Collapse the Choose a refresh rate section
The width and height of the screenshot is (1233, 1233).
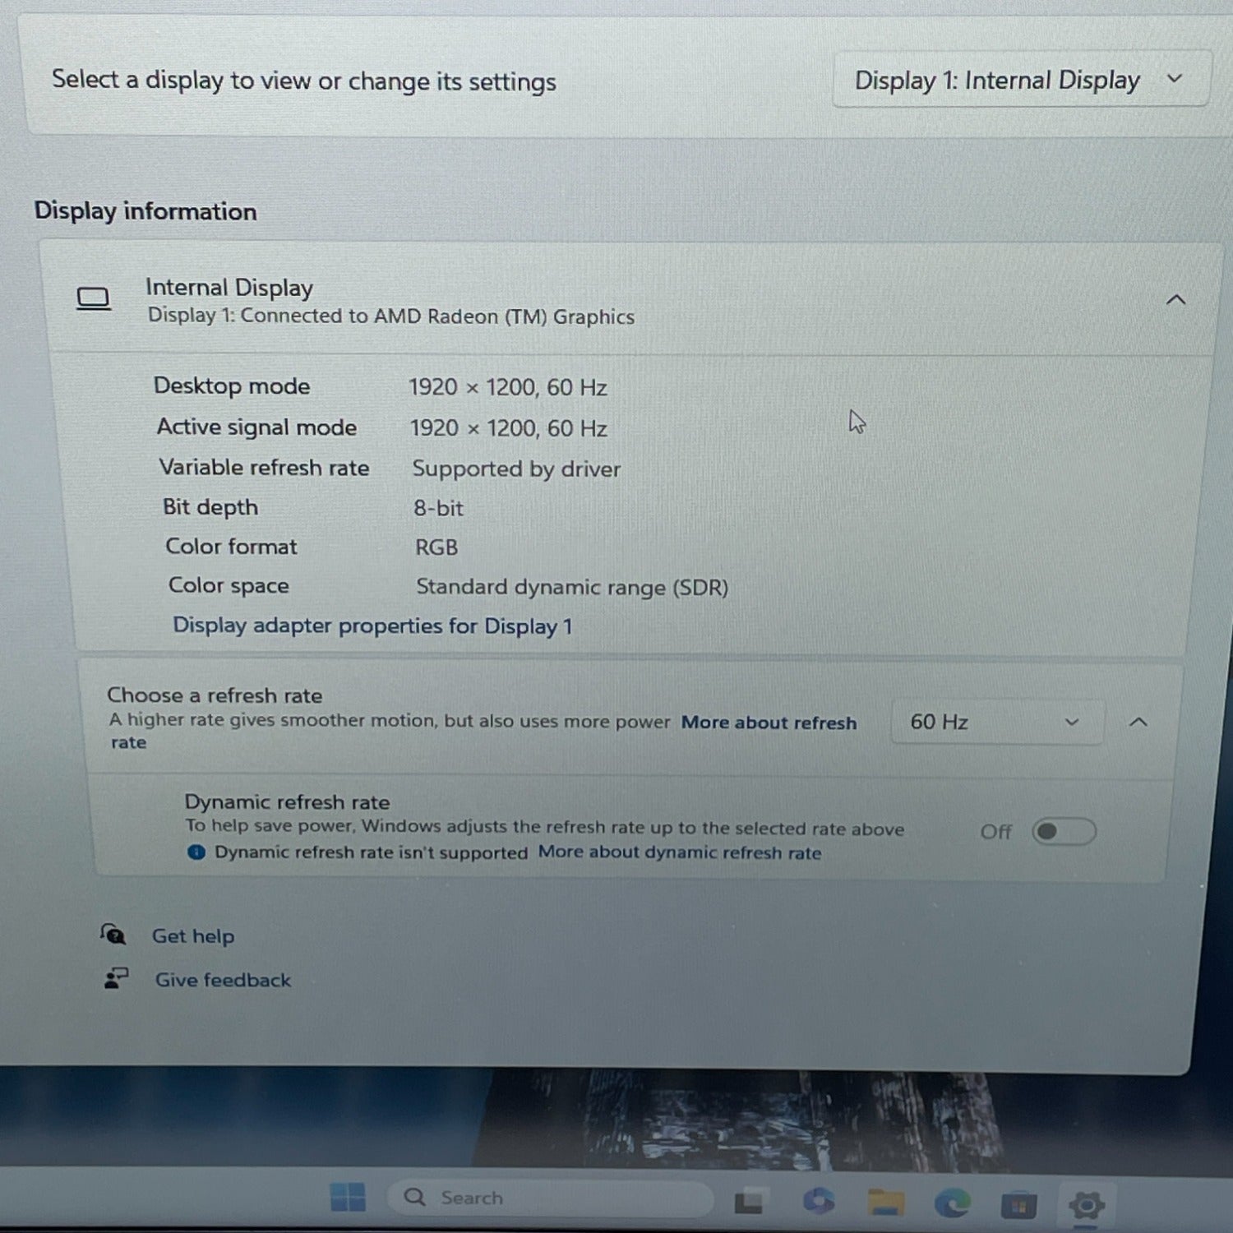tap(1138, 723)
